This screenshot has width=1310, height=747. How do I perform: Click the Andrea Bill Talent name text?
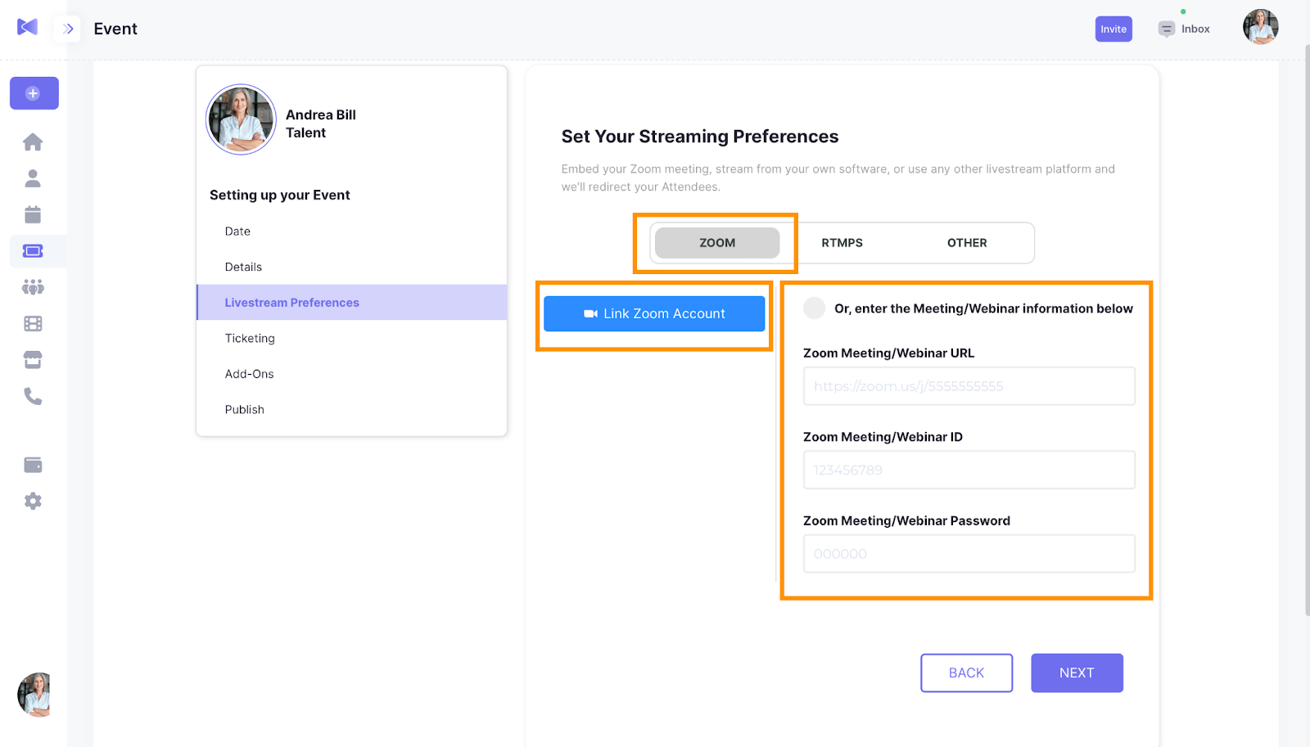point(321,124)
